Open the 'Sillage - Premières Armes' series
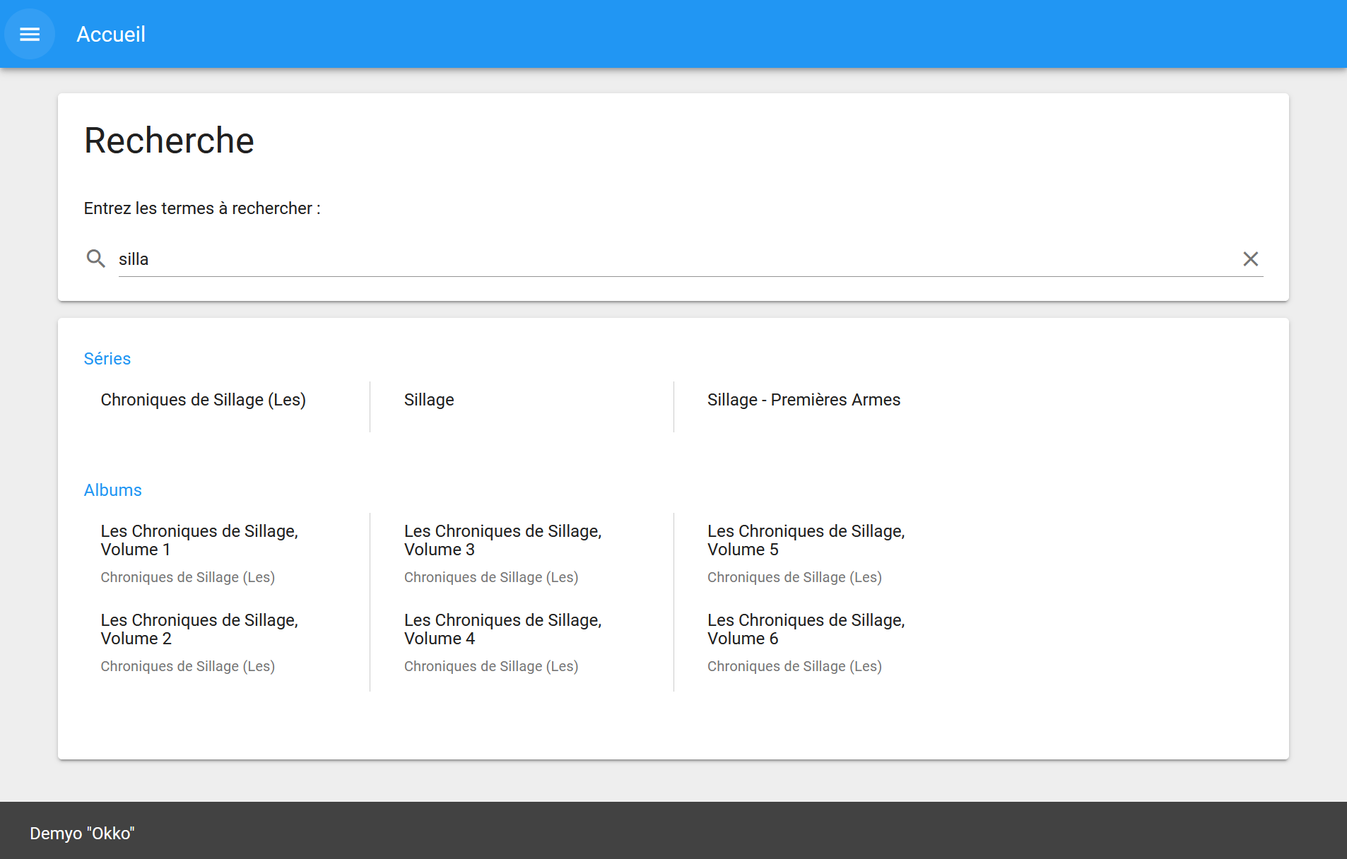 (x=804, y=400)
